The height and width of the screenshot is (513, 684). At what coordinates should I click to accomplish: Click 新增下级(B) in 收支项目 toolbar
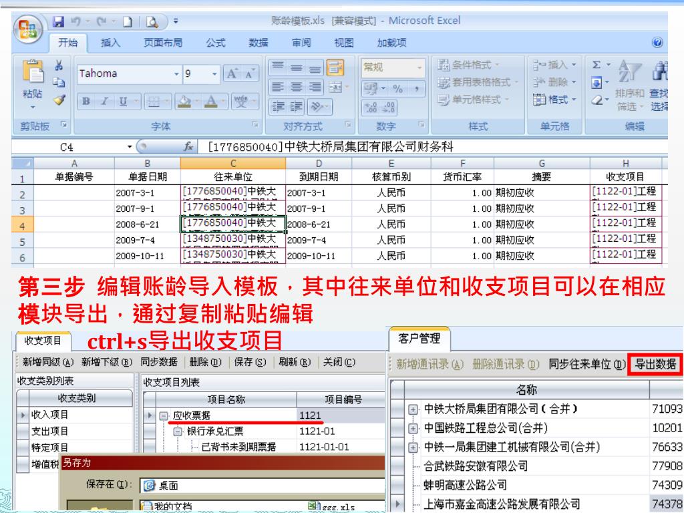(x=106, y=362)
